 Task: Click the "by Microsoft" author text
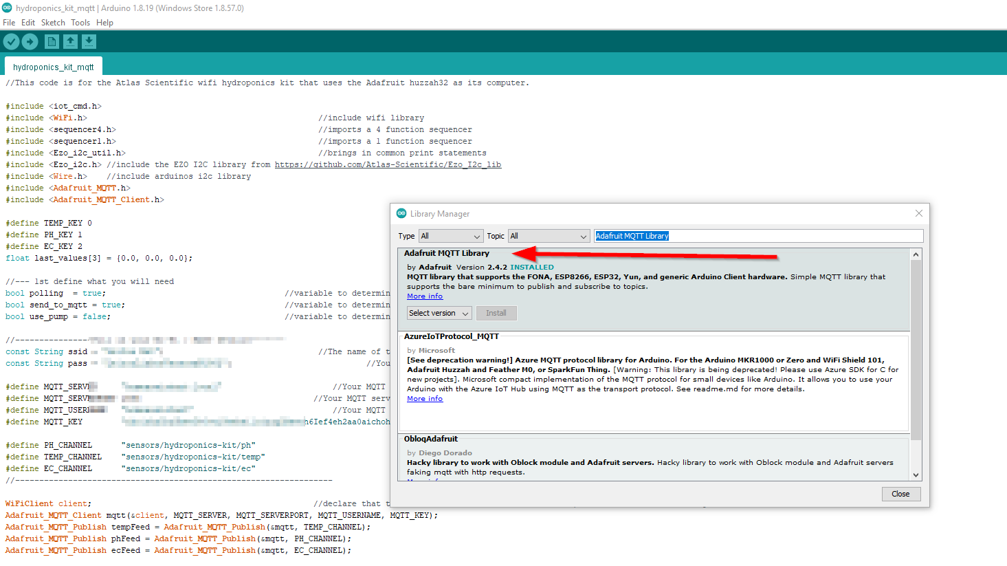431,350
